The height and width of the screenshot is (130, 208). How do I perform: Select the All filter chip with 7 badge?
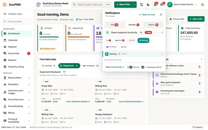(x=109, y=40)
